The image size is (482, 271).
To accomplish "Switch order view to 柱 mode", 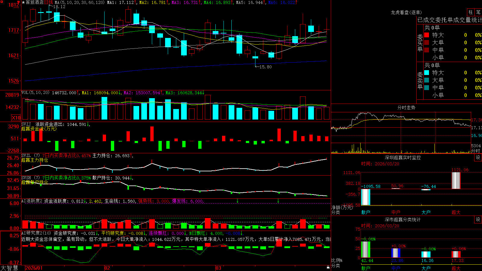I will click(471, 12).
